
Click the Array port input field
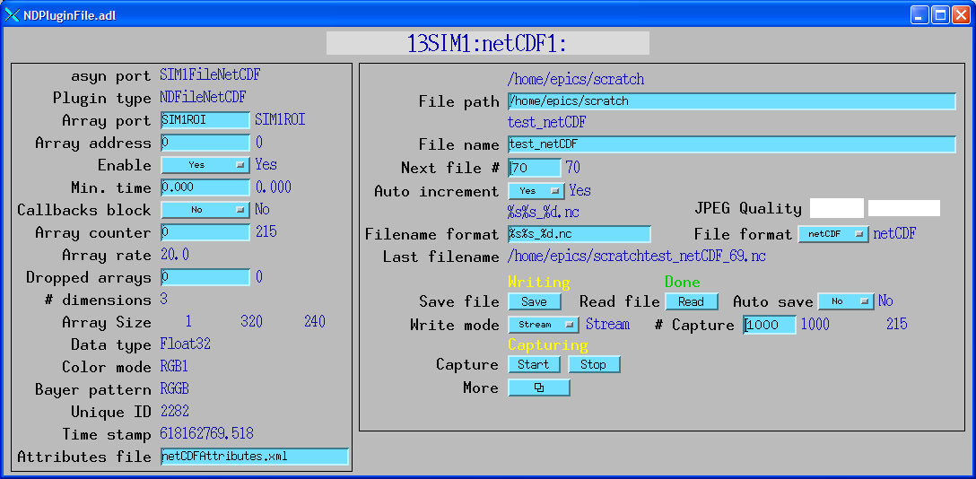pos(205,120)
